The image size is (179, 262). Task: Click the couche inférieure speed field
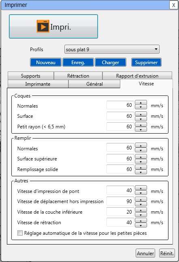120,212
